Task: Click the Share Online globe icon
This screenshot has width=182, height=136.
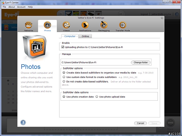Action: point(171,123)
